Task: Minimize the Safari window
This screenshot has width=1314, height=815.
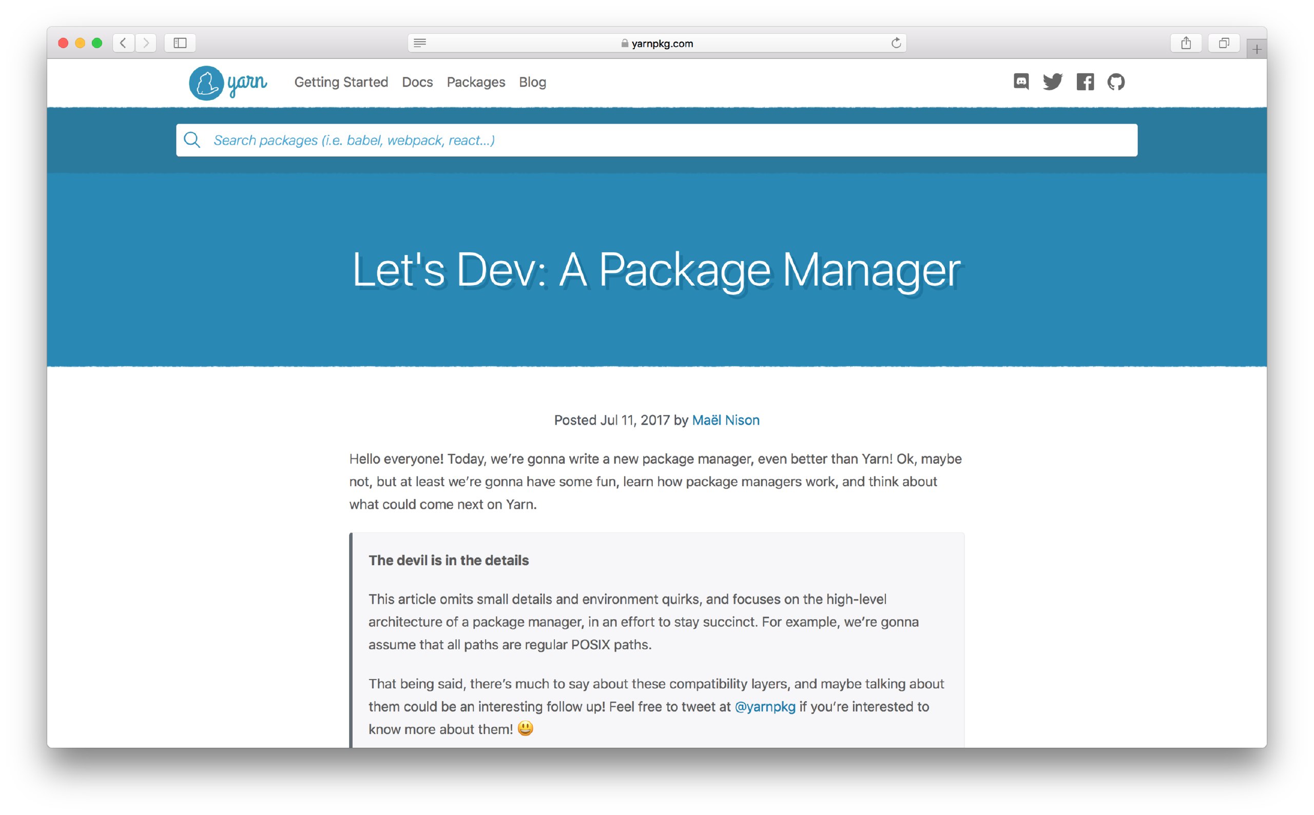Action: 80,43
